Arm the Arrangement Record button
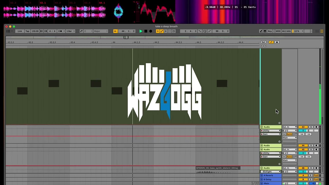 tap(151, 31)
